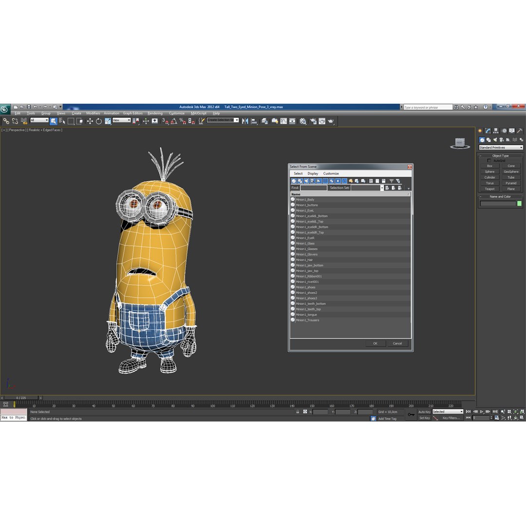Image resolution: width=526 pixels, height=526 pixels.
Task: Open Customize menu in Select From Scene
Action: pos(331,173)
